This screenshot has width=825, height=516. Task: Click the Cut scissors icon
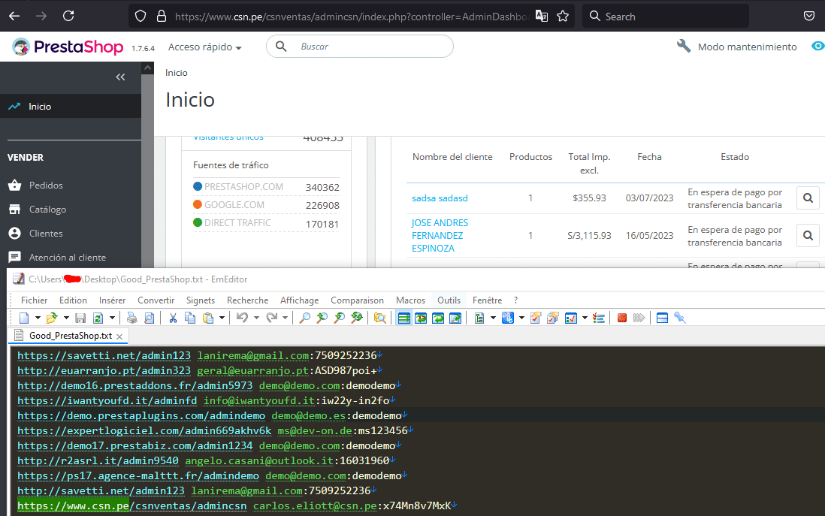click(x=172, y=318)
